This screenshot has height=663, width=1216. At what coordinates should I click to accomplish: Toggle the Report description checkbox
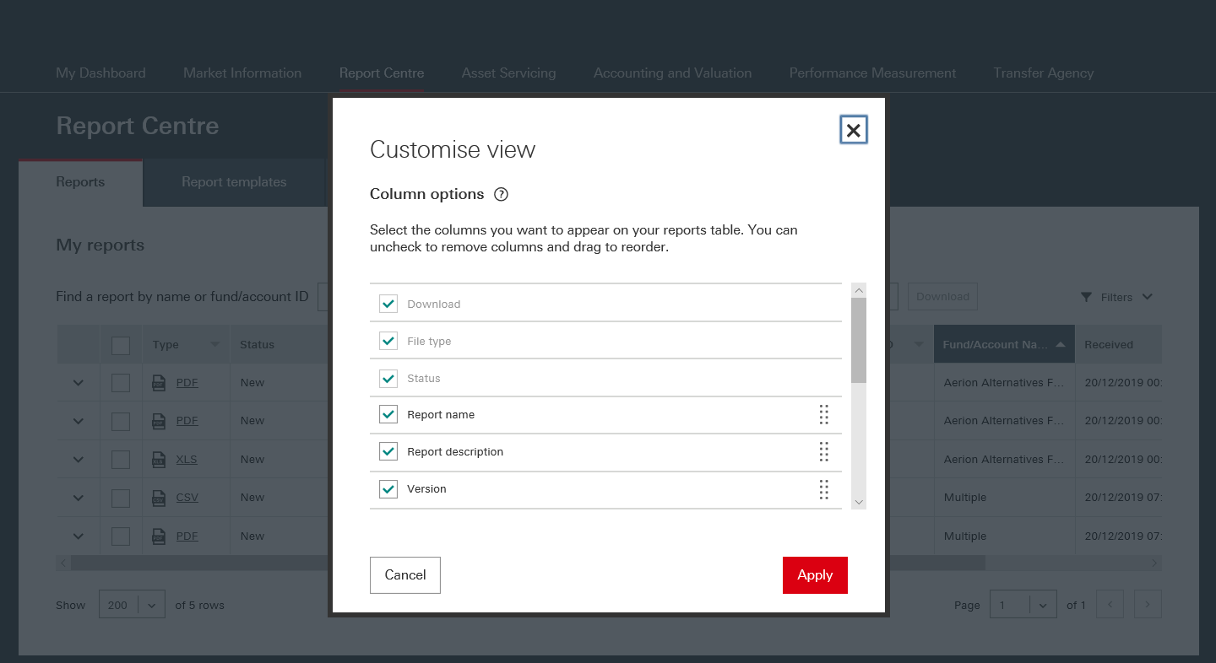click(388, 452)
